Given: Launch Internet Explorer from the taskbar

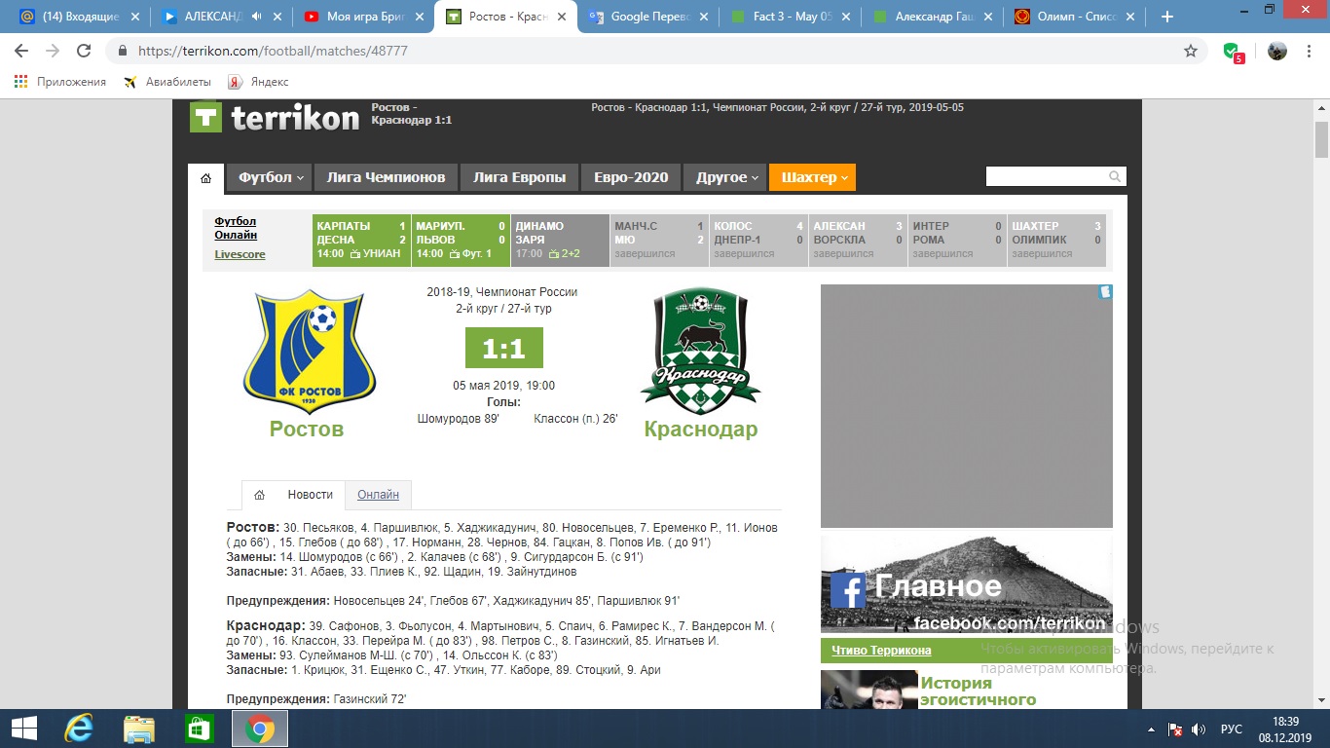Looking at the screenshot, I should 78,729.
